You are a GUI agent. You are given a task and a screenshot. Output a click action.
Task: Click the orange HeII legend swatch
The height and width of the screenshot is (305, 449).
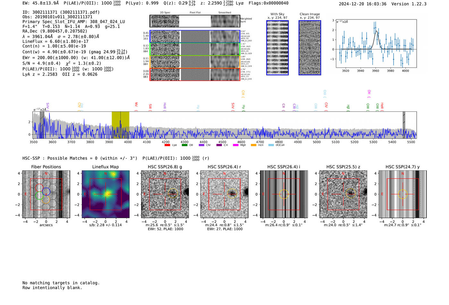point(254,145)
